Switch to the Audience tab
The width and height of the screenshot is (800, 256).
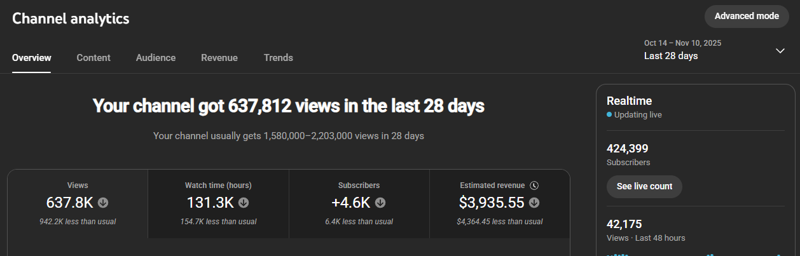pyautogui.click(x=156, y=58)
